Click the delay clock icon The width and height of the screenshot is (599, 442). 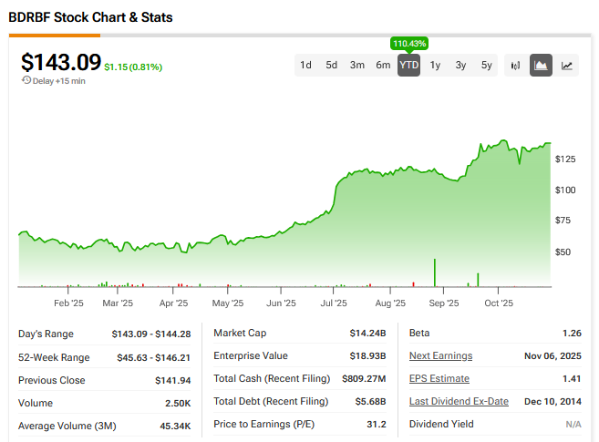pos(26,80)
